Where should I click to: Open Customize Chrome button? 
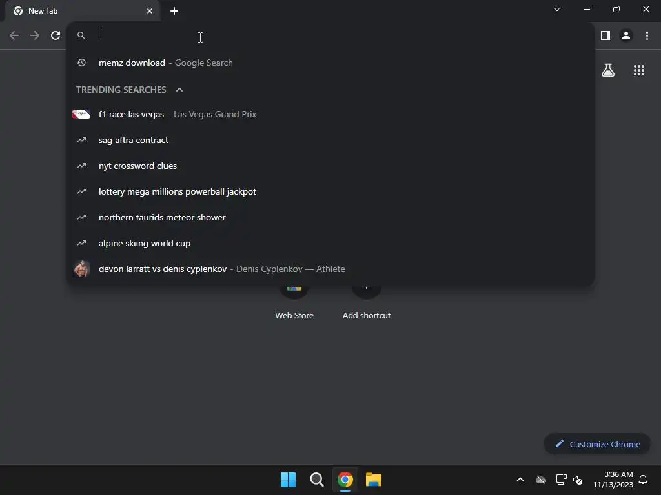tap(597, 444)
